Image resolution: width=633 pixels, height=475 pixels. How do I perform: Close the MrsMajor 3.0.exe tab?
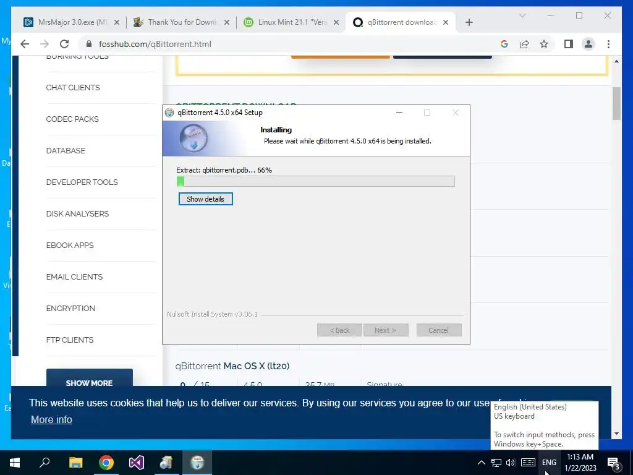tap(117, 22)
